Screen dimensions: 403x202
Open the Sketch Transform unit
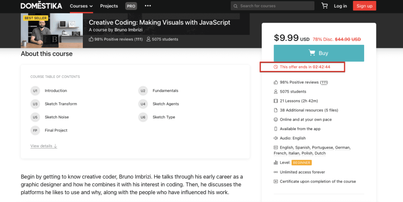pyautogui.click(x=61, y=104)
